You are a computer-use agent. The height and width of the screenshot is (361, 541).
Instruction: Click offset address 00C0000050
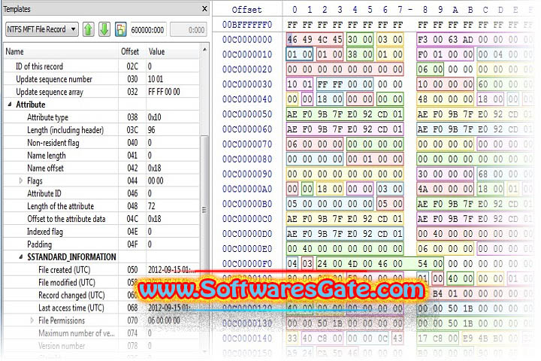[x=247, y=114]
